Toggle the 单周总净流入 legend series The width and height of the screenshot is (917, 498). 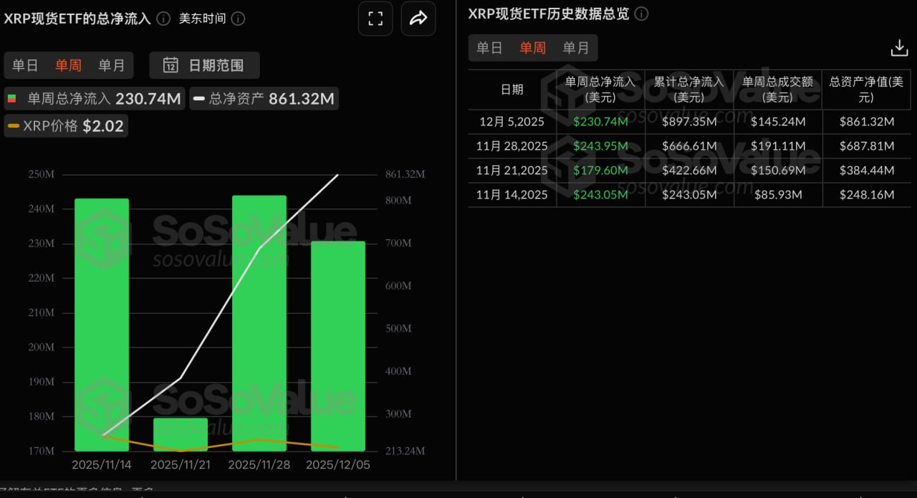click(x=95, y=98)
